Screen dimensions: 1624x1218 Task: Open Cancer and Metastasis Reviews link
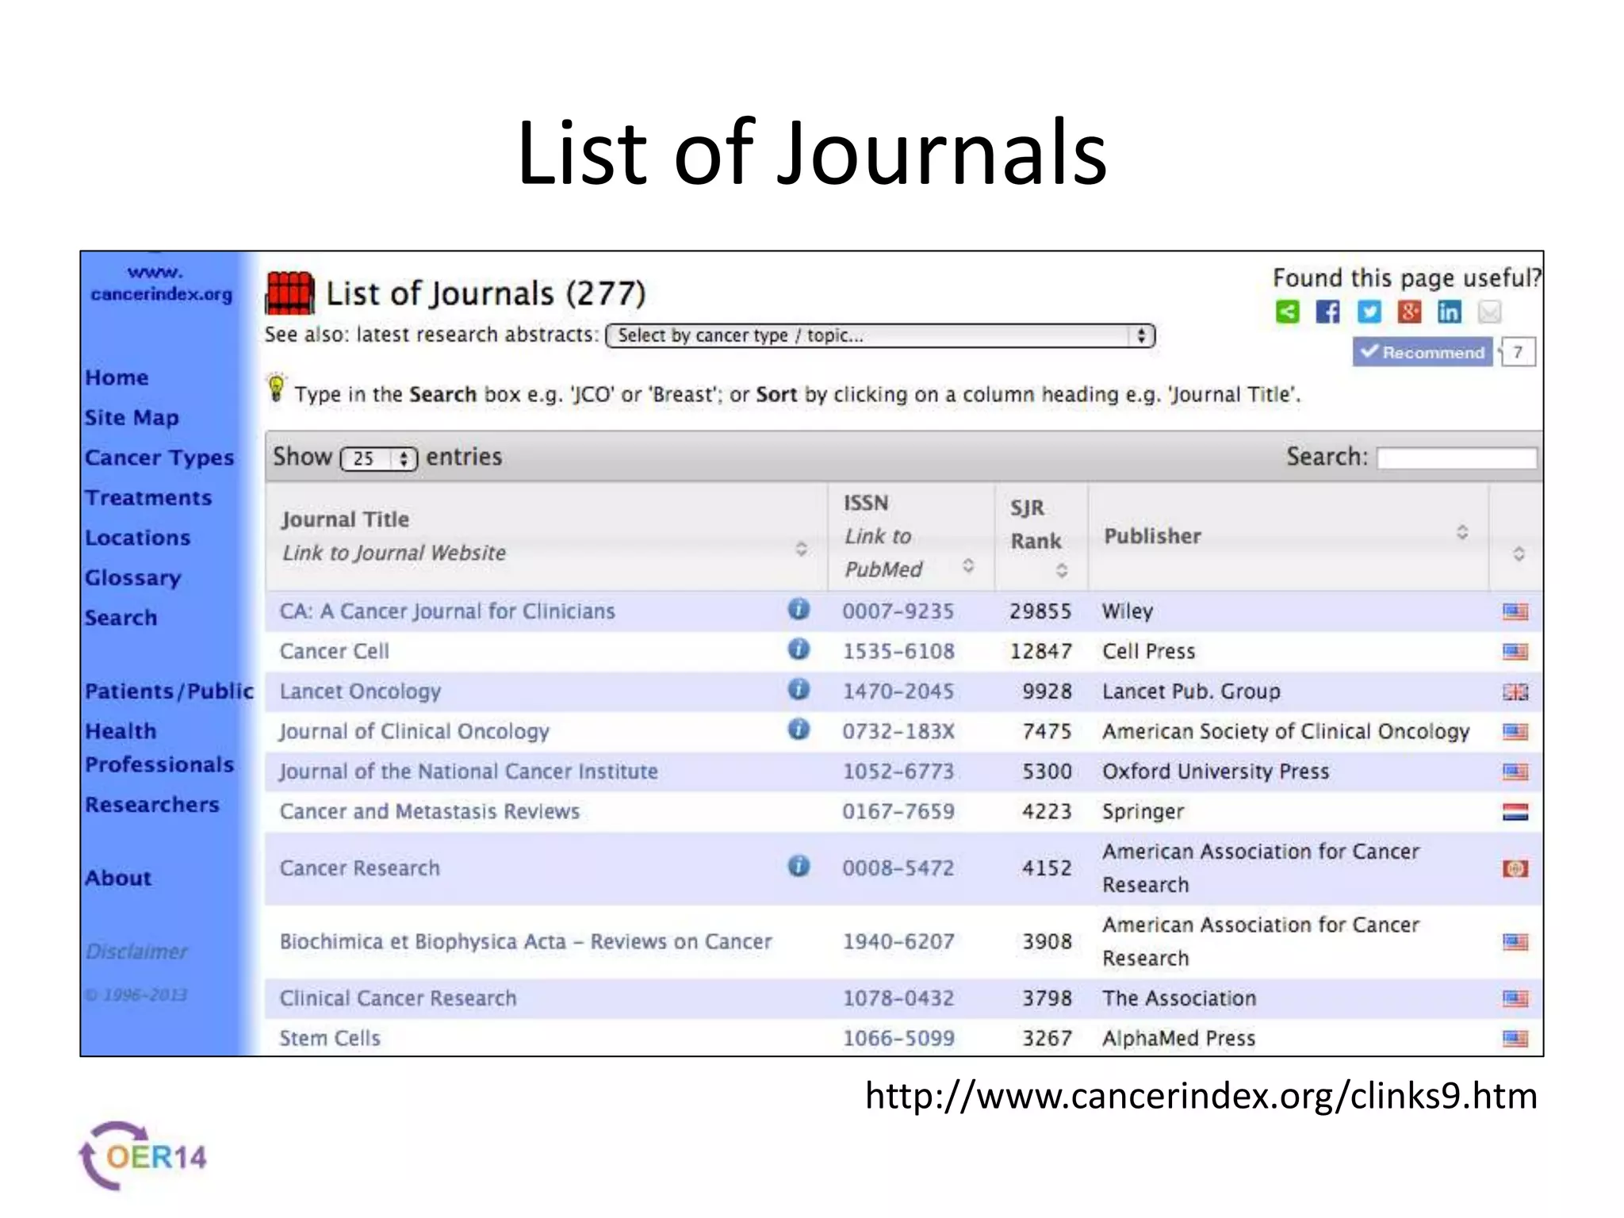tap(430, 812)
